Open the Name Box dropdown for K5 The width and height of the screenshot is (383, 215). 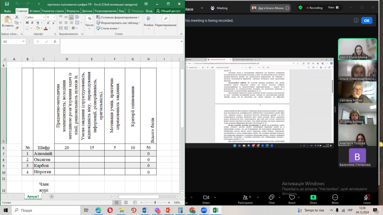click(x=24, y=42)
